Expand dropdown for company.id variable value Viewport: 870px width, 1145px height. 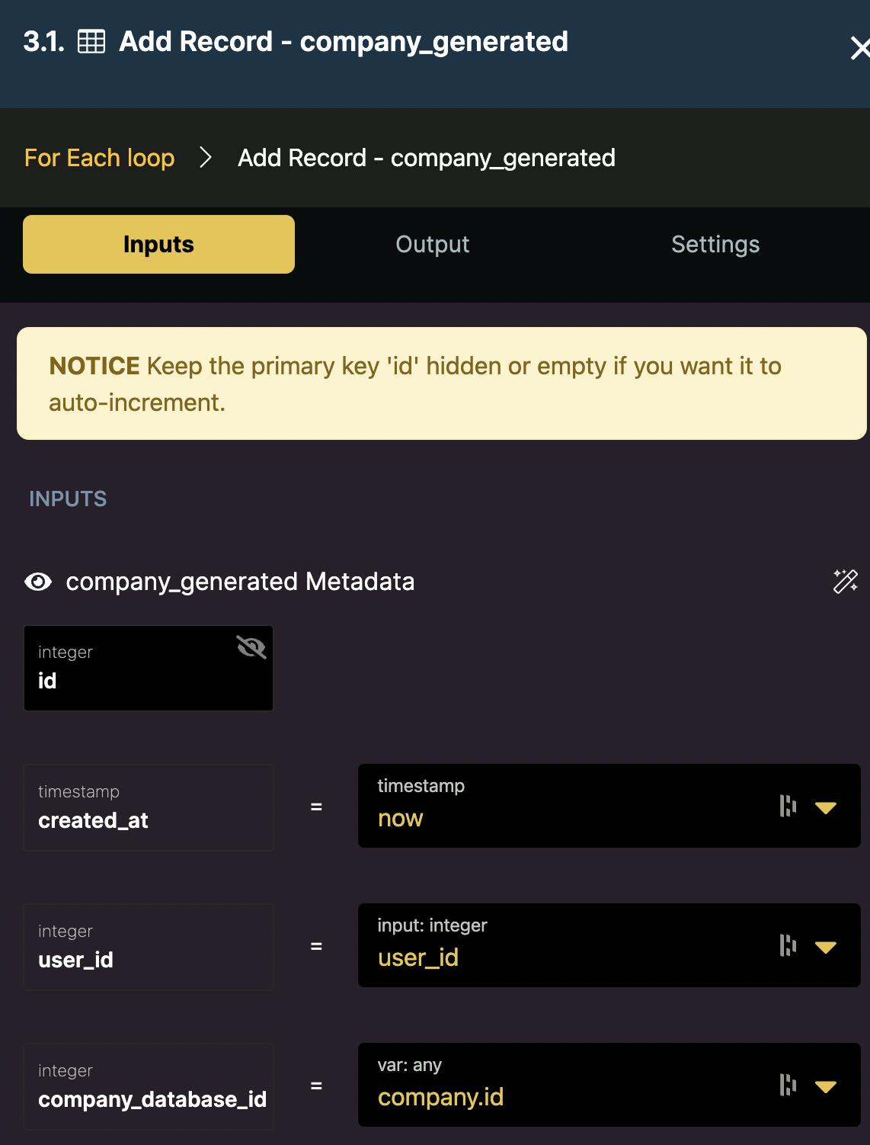pyautogui.click(x=826, y=1086)
